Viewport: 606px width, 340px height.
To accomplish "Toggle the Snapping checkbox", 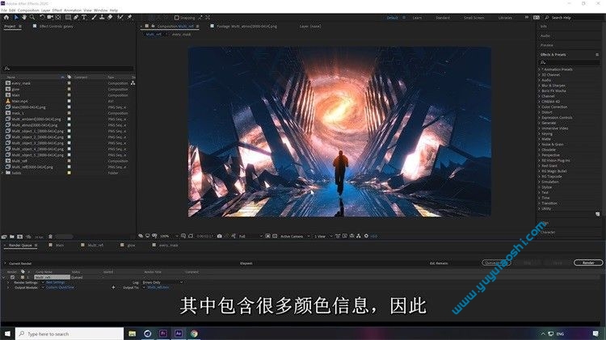I will (177, 18).
